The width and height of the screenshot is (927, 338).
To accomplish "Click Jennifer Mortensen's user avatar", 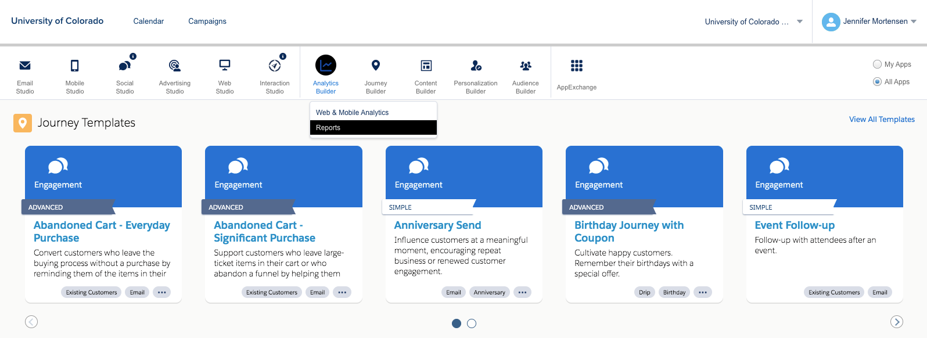I will pos(831,22).
